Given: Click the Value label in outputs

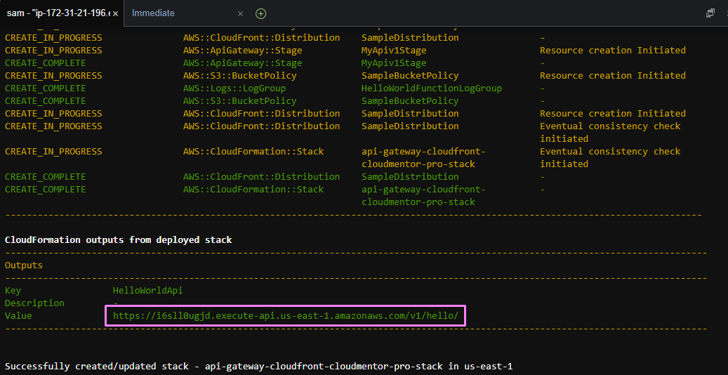Looking at the screenshot, I should pos(18,316).
